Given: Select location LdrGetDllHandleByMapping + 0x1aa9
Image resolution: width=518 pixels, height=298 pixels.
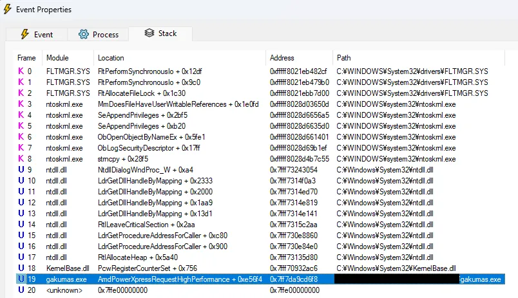Looking at the screenshot, I should [x=155, y=203].
